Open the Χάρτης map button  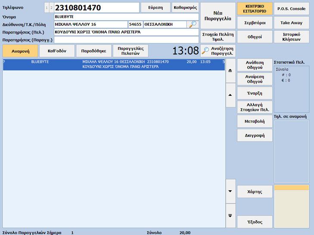click(255, 191)
